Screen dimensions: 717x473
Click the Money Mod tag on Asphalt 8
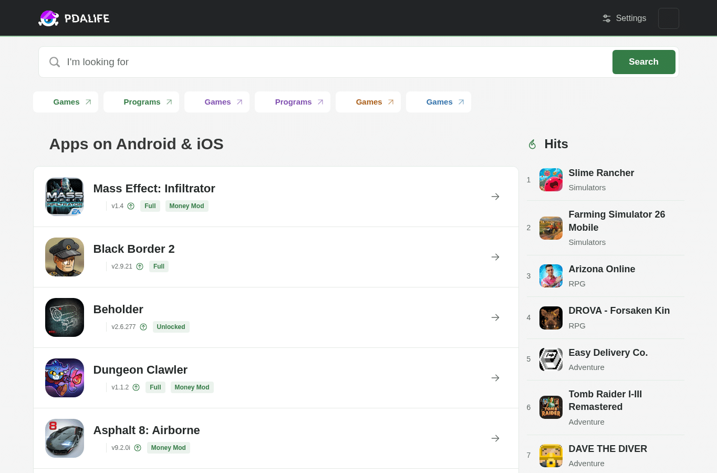168,448
